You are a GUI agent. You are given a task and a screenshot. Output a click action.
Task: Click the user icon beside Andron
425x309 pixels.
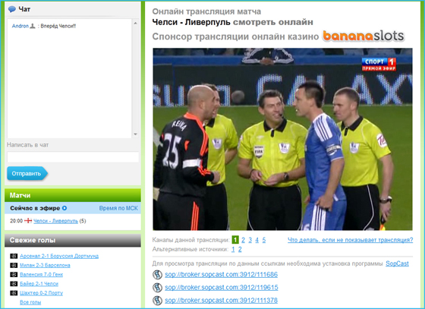pyautogui.click(x=33, y=26)
